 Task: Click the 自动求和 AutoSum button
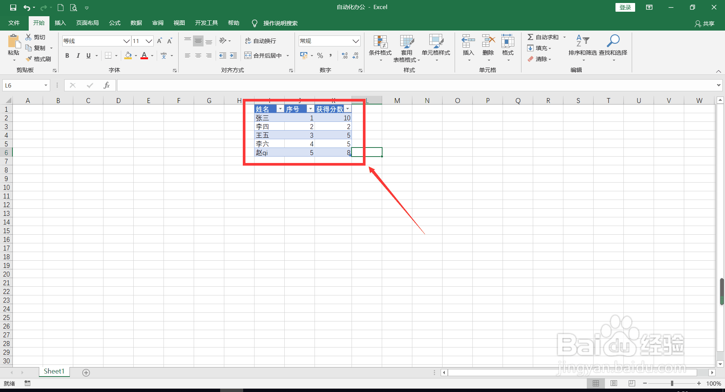coord(543,37)
